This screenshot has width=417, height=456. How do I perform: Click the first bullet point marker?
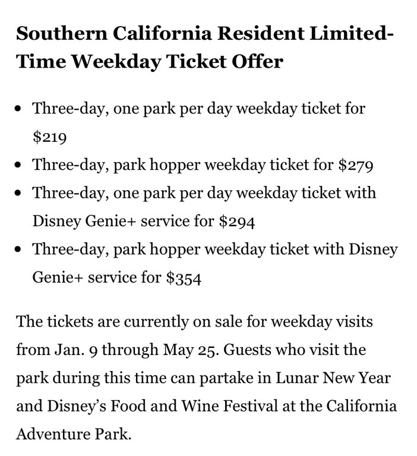click(x=20, y=110)
